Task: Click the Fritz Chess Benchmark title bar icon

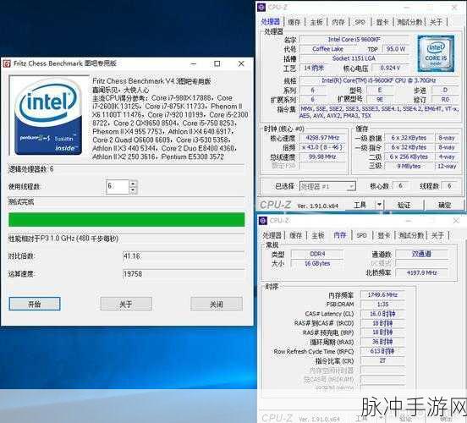Action: pyautogui.click(x=7, y=63)
